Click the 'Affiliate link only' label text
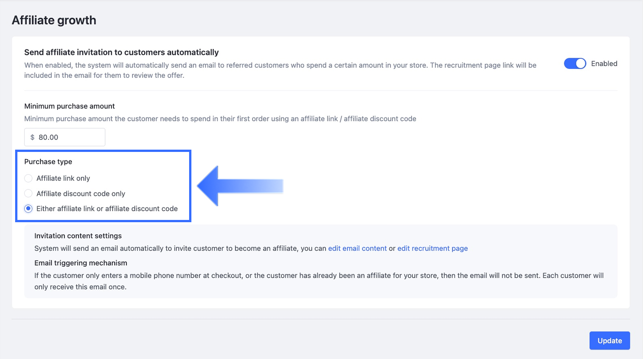The height and width of the screenshot is (359, 643). [63, 178]
